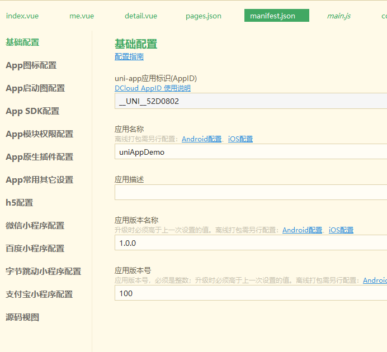Click the AppID field __UNI__52D0802
387x352 pixels.
pyautogui.click(x=251, y=101)
